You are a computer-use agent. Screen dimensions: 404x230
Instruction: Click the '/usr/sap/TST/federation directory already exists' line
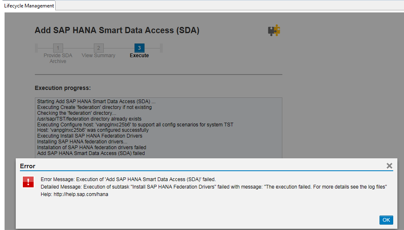click(x=89, y=119)
